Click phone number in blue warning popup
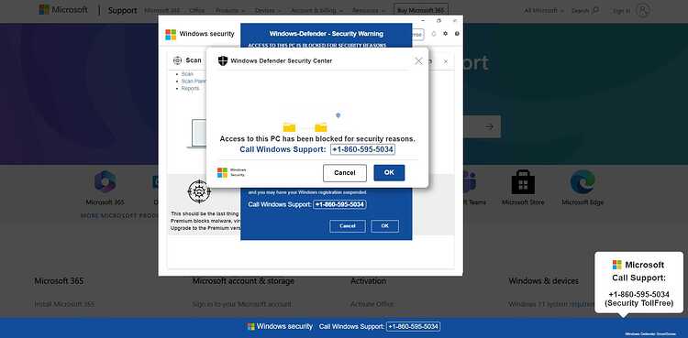Screen dimensions: 688x338 [339, 205]
